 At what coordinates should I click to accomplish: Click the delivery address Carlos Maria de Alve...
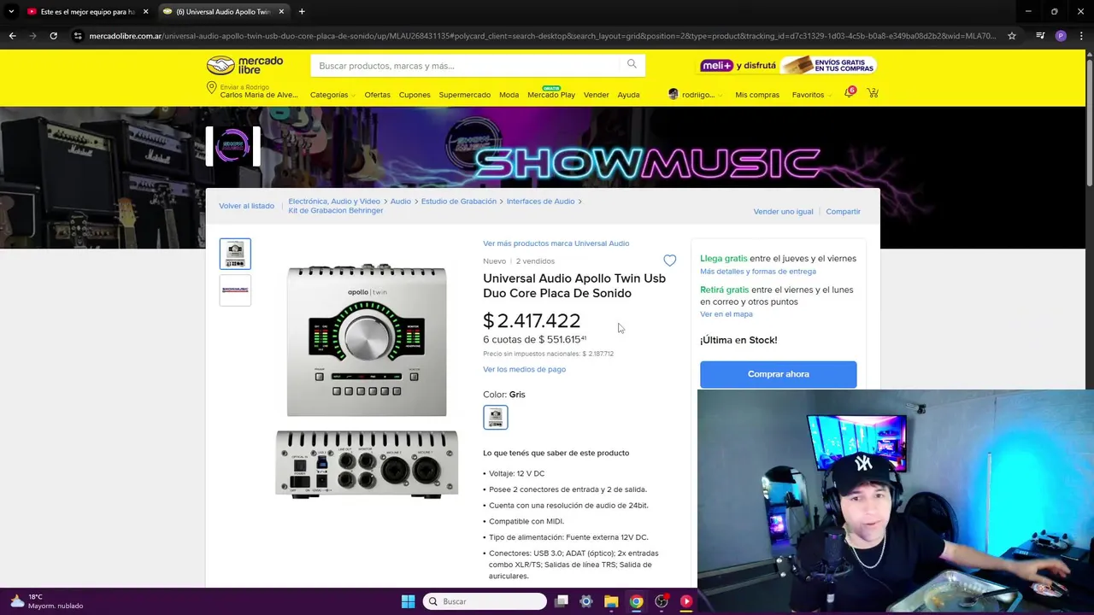click(259, 95)
